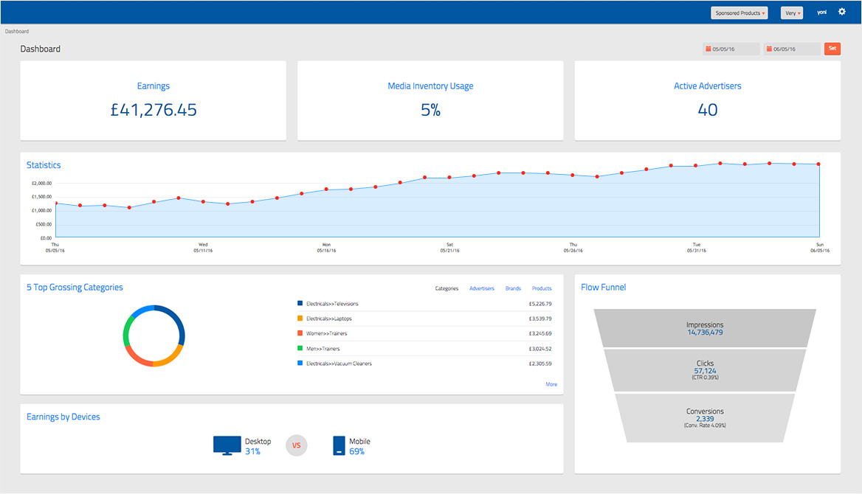Switch to the Products tab
The image size is (862, 494).
(542, 288)
